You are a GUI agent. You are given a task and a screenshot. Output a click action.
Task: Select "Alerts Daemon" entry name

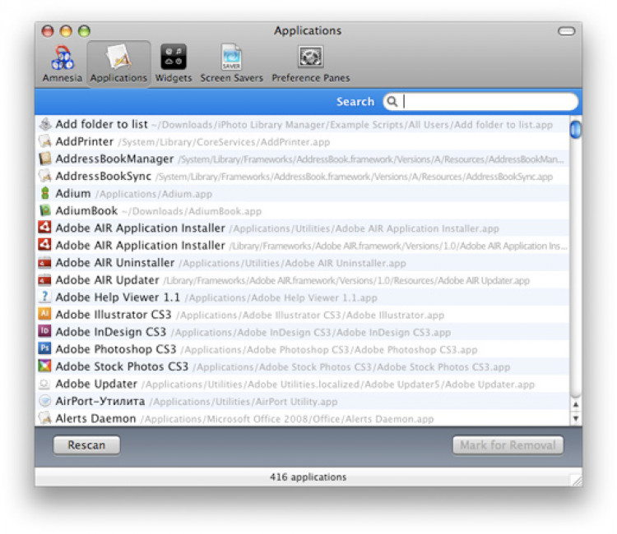(x=95, y=418)
